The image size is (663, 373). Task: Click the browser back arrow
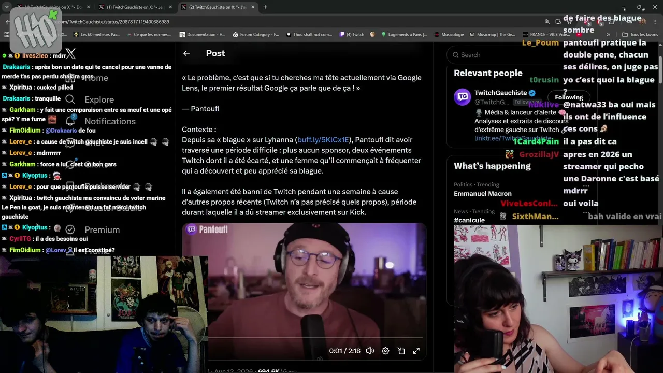pos(7,22)
